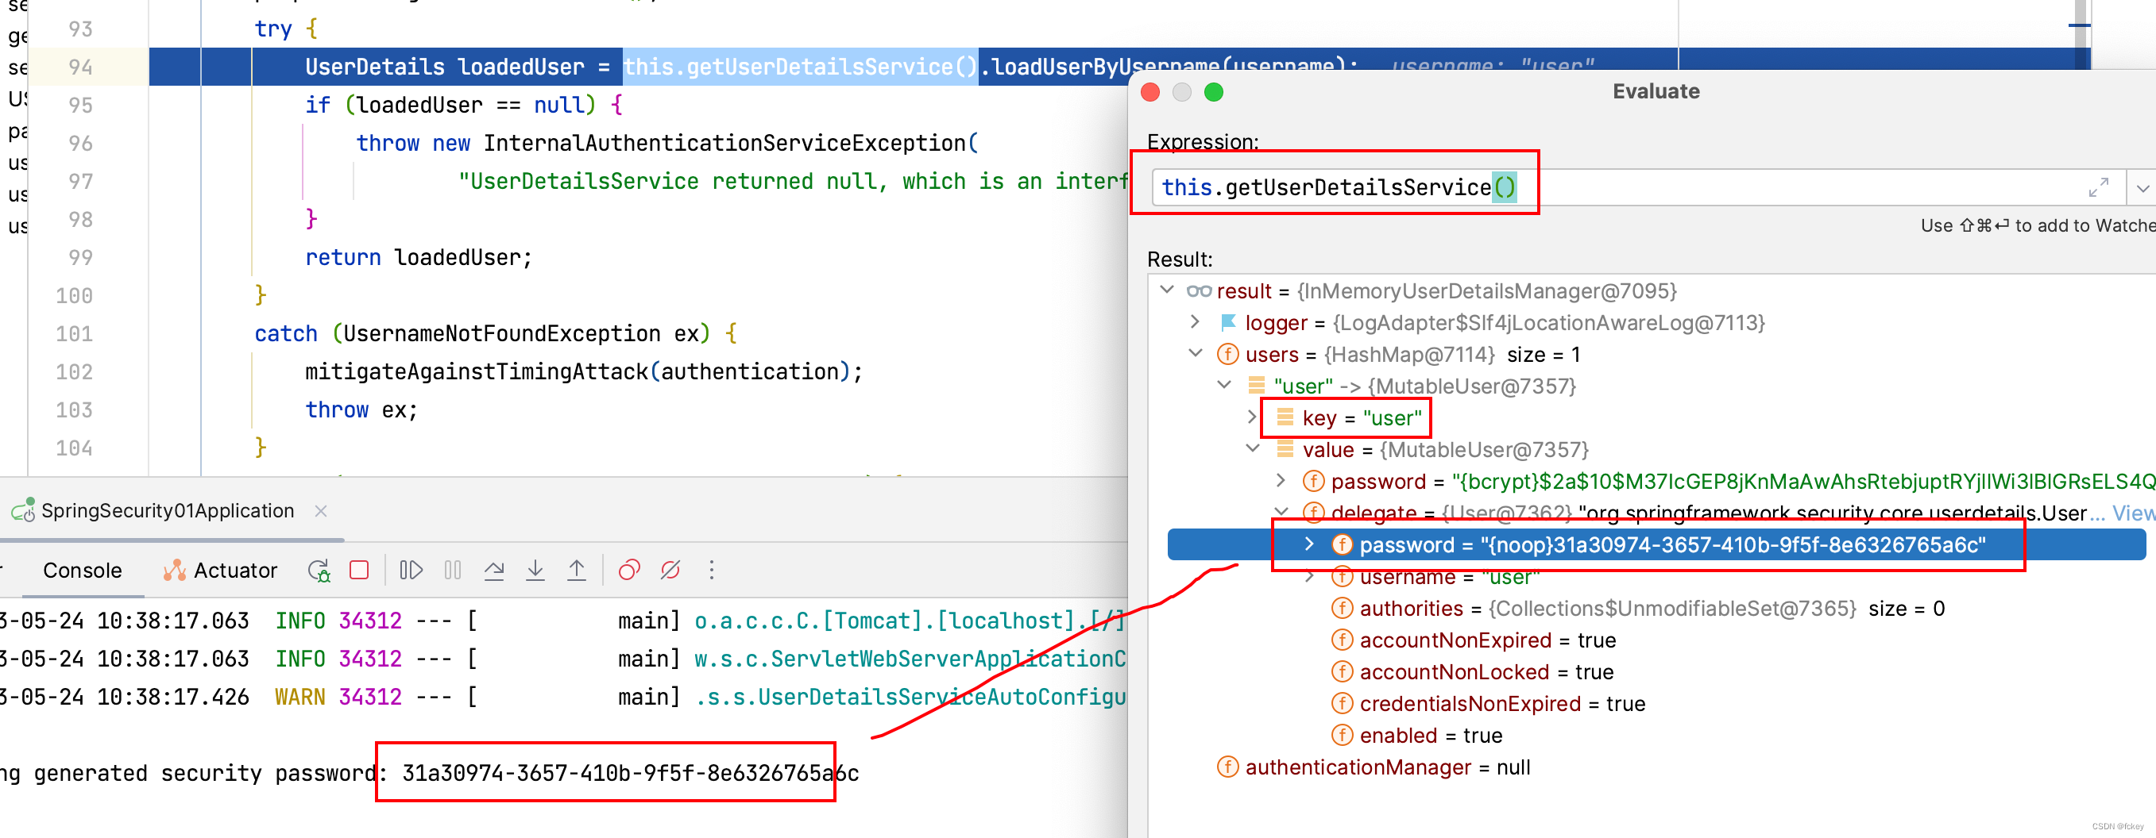
Task: Expand the expression field editor icon
Action: (2098, 187)
